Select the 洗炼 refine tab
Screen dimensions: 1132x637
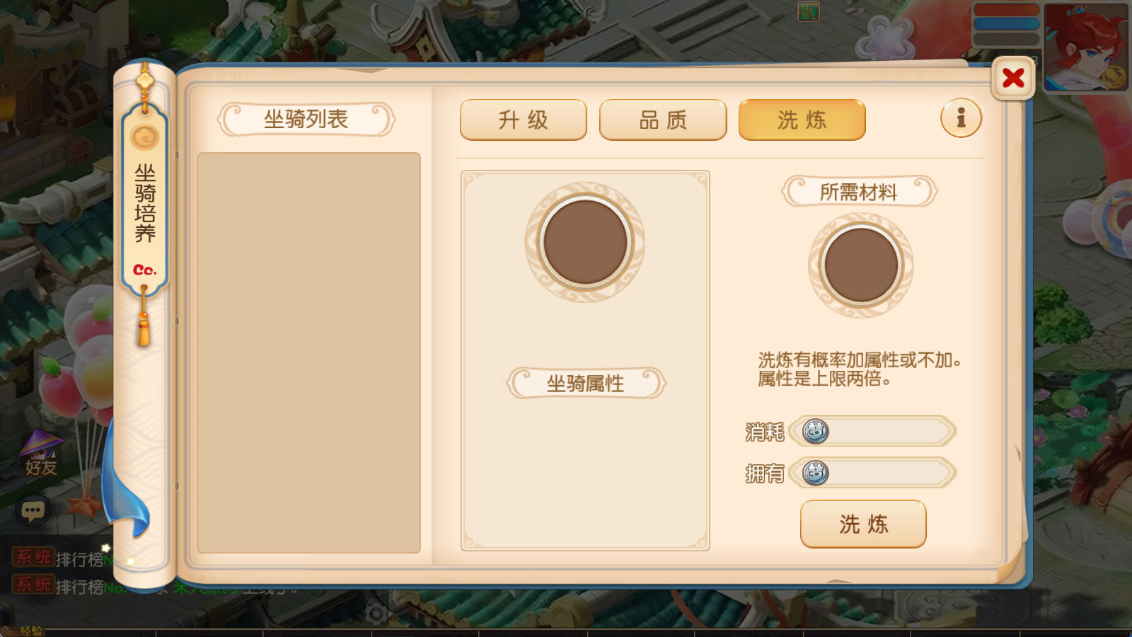click(x=802, y=120)
